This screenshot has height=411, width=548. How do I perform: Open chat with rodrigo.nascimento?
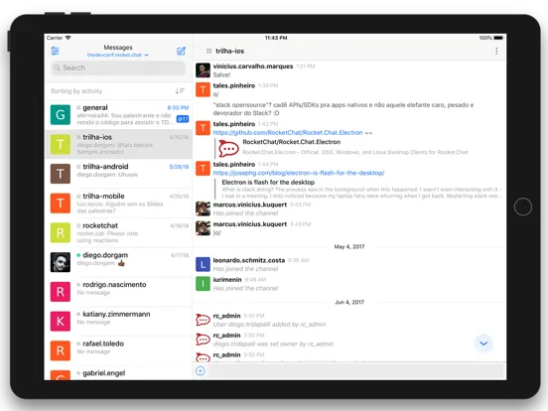click(x=119, y=292)
